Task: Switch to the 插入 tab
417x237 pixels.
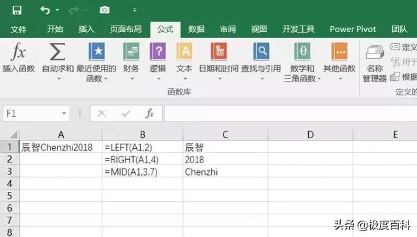Action: pos(87,29)
